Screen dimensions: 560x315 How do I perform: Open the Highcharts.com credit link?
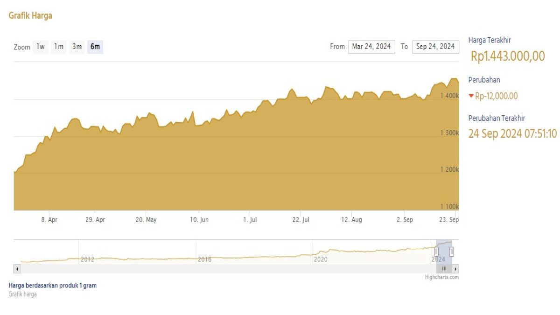tap(442, 277)
